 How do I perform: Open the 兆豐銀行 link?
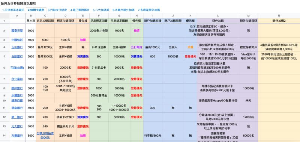click(x=17, y=136)
